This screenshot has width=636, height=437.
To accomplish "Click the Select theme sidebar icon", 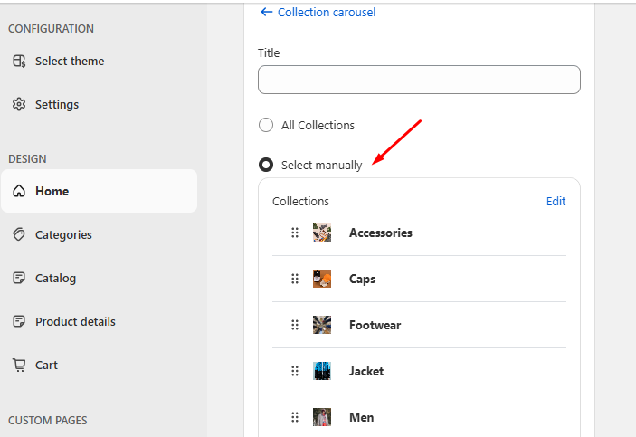I will tap(19, 61).
